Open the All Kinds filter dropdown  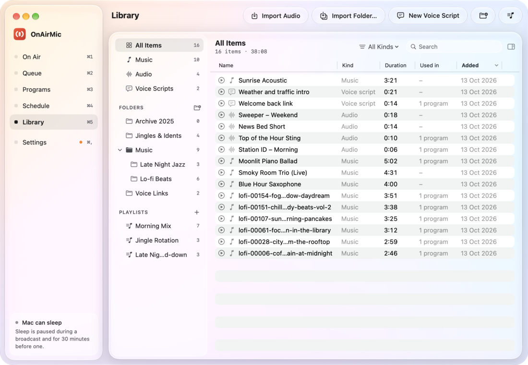[379, 47]
